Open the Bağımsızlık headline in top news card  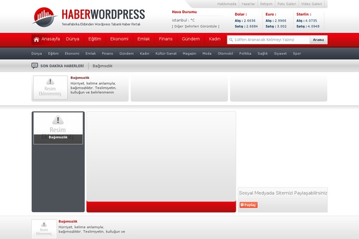click(x=80, y=78)
